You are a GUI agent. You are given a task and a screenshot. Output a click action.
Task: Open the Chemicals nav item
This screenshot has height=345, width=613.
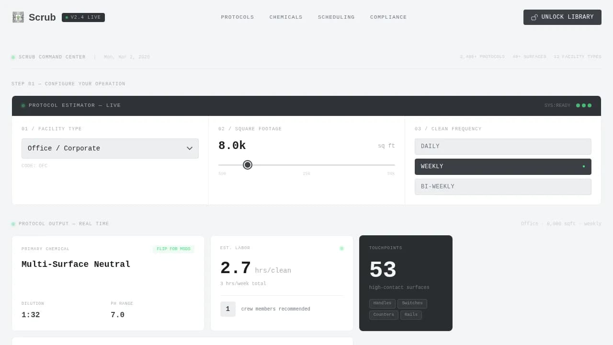pos(286,17)
